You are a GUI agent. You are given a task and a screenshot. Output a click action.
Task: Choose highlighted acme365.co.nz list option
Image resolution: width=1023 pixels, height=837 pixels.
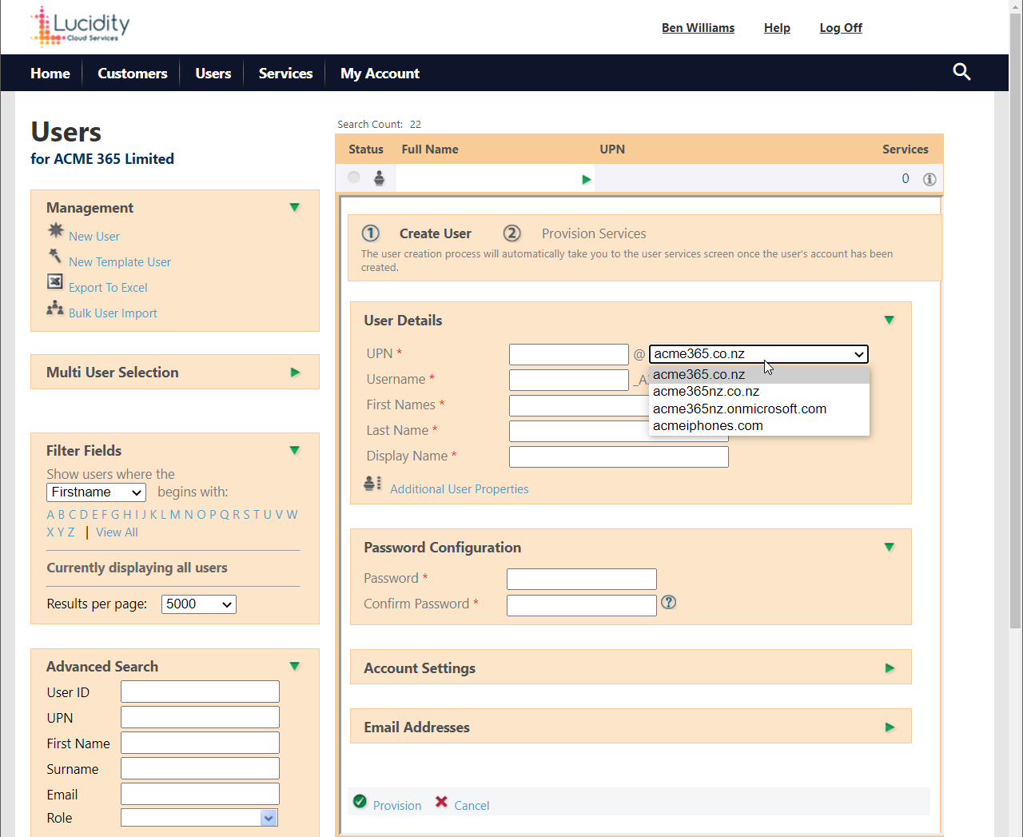point(759,375)
